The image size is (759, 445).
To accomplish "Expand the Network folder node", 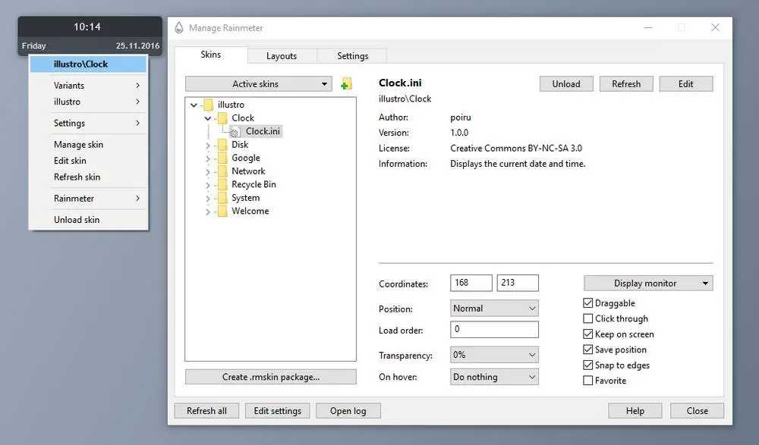I will [208, 172].
